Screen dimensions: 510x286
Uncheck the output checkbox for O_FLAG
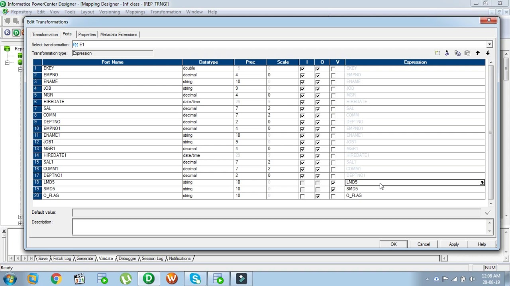click(x=318, y=196)
